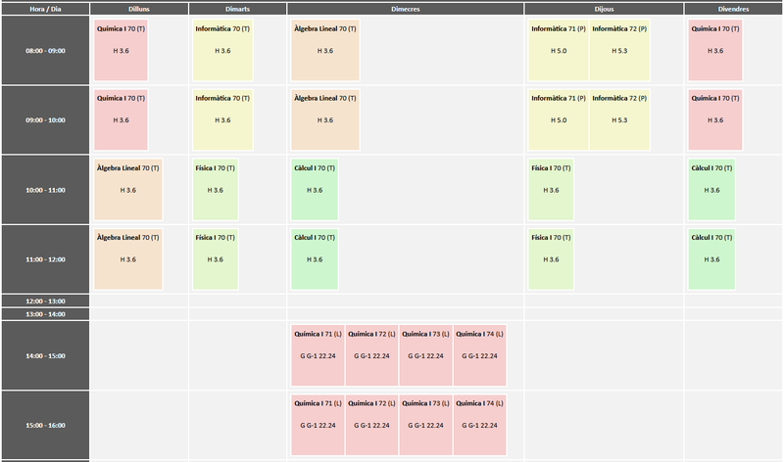
Task: Open Thursday 09:00 Informàtica 72 (P) block
Action: click(619, 119)
